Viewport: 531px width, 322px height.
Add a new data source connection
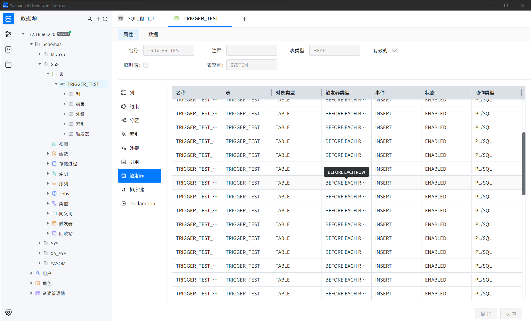click(98, 19)
